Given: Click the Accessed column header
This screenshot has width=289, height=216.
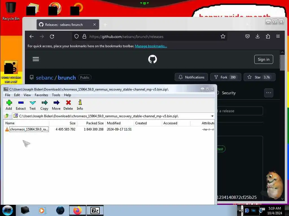Looking at the screenshot, I should click(x=176, y=123).
